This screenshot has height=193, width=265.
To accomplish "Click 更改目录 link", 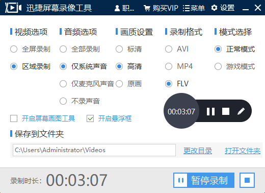I will click(x=198, y=151).
